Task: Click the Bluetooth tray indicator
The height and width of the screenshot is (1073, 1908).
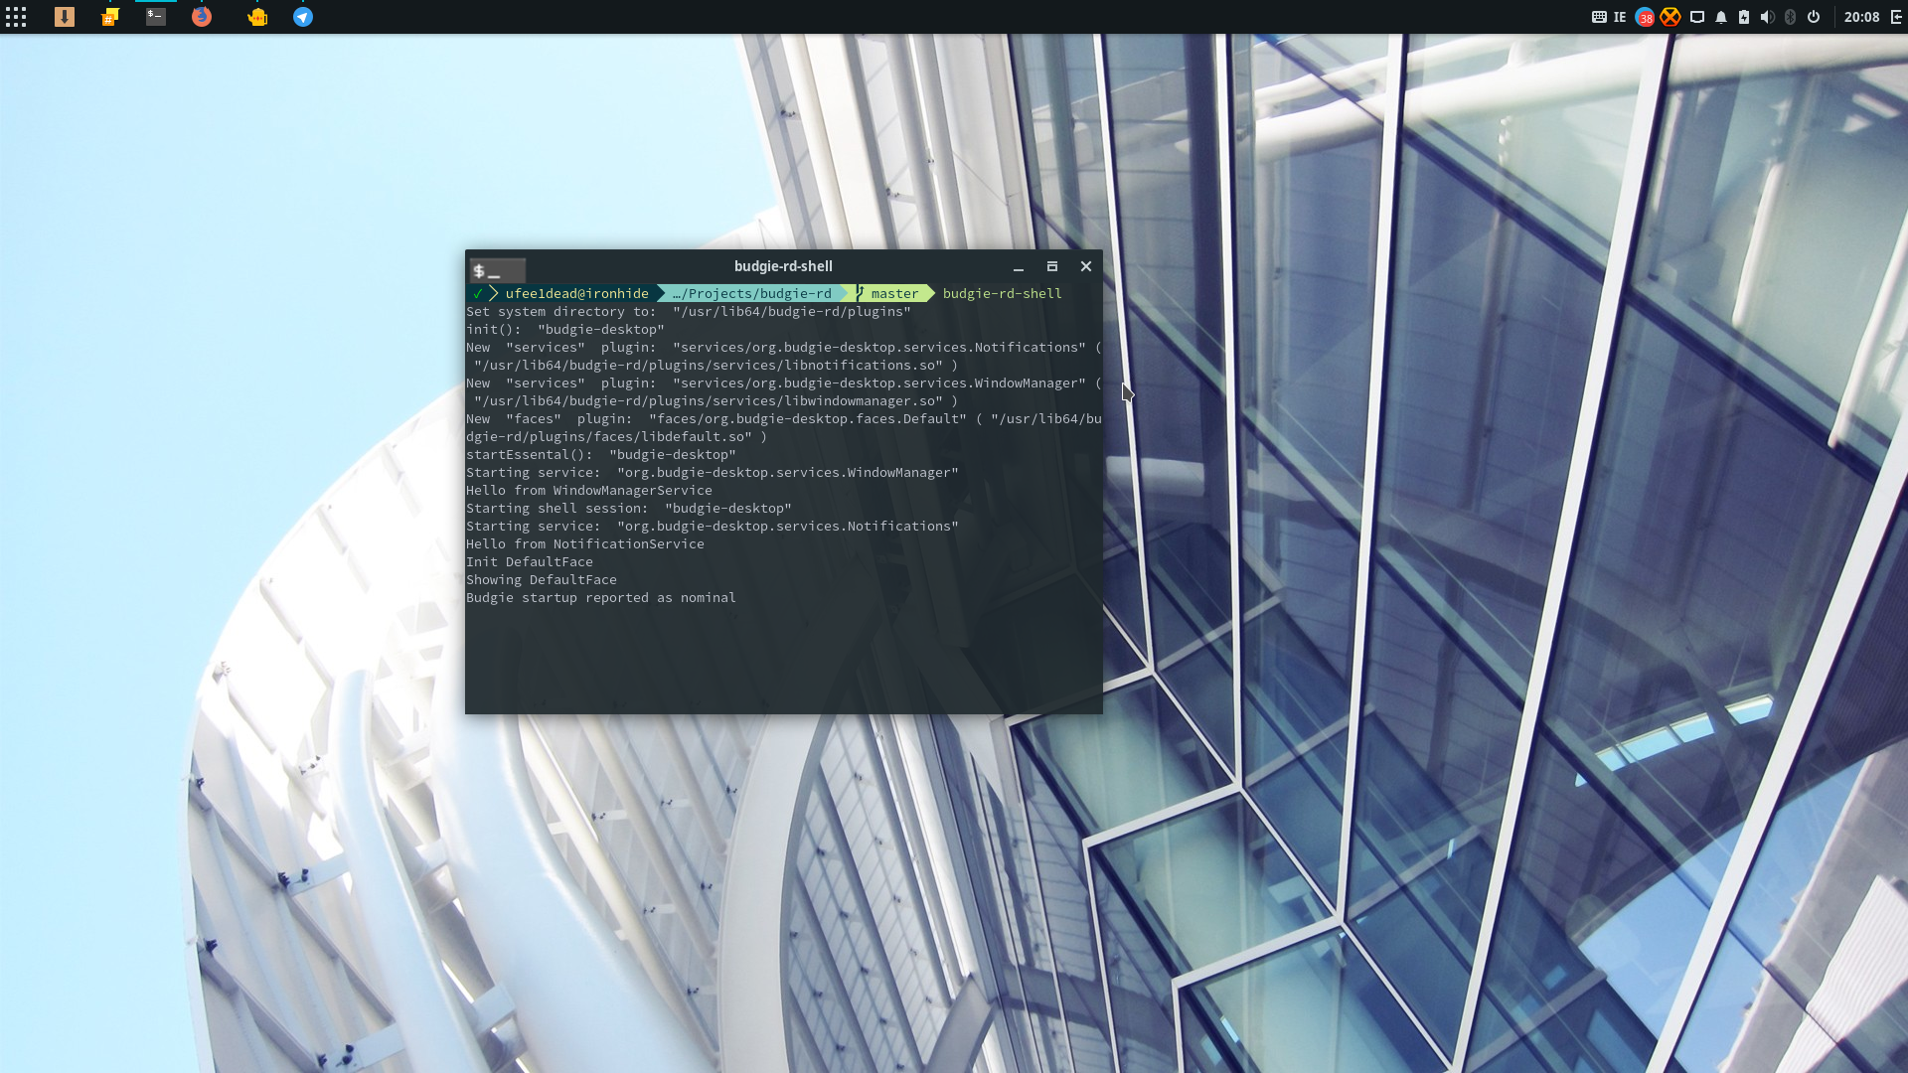Action: 1791,17
